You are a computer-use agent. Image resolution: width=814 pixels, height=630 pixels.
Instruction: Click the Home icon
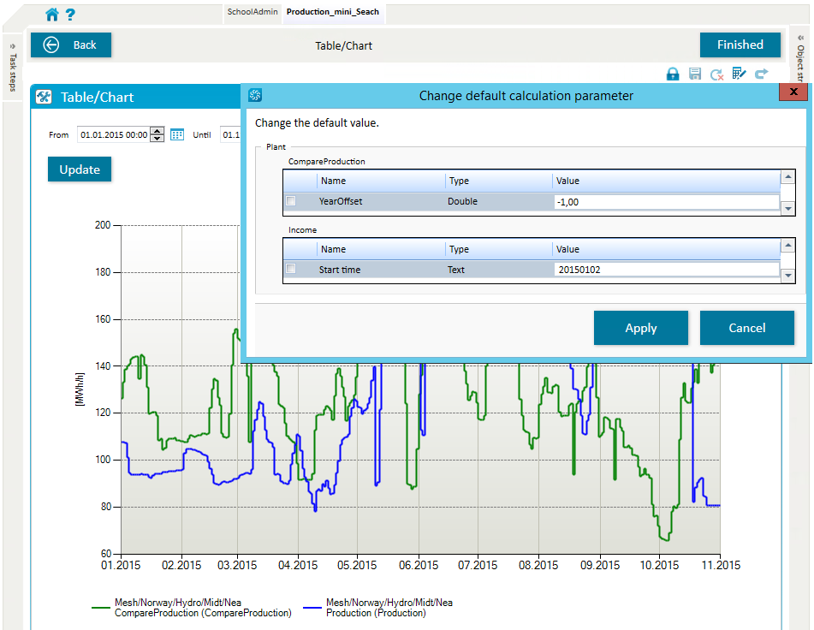point(52,14)
